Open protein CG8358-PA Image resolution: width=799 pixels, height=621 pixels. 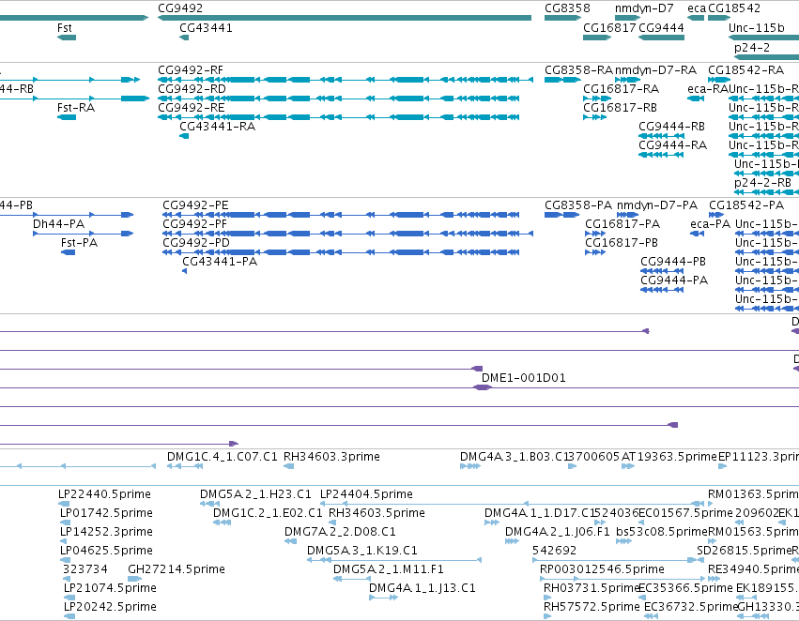coord(578,205)
